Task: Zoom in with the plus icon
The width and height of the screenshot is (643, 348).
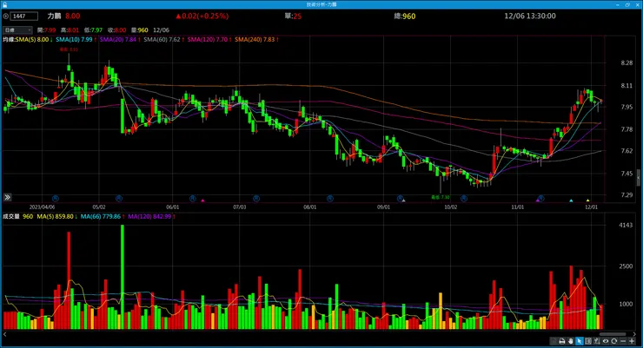Action: pos(632,341)
